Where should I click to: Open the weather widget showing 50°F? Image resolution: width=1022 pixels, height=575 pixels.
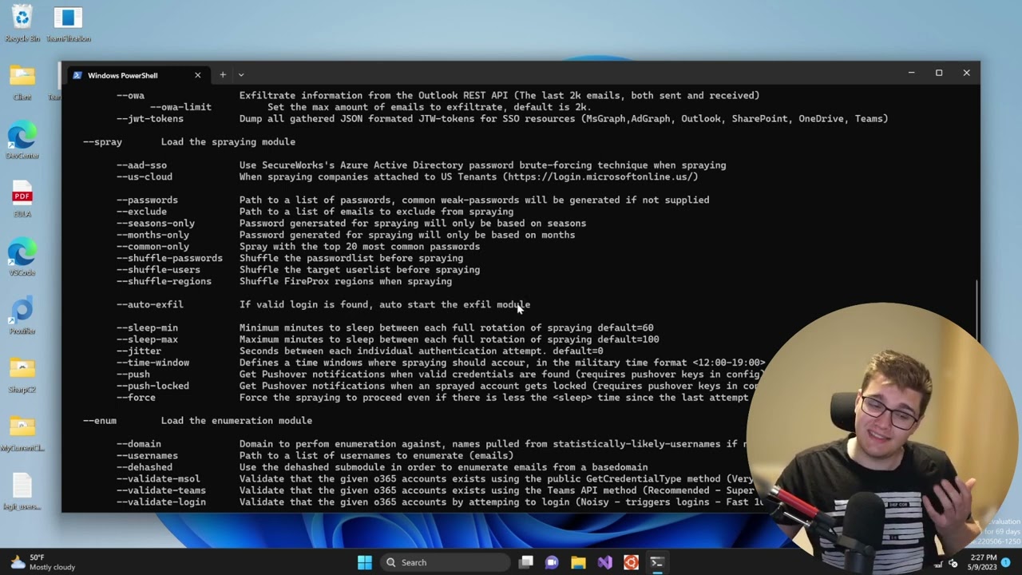44,562
